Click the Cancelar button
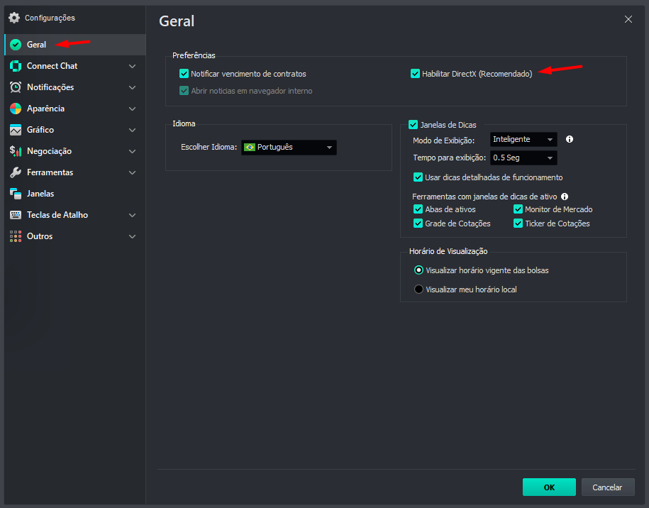The width and height of the screenshot is (649, 508). [x=608, y=487]
